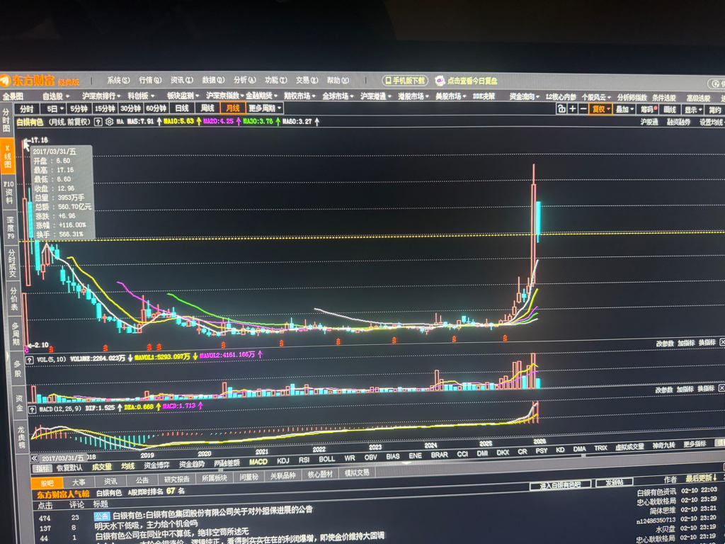Open 资金 in left sidebar
725x544 pixels.
tap(19, 403)
